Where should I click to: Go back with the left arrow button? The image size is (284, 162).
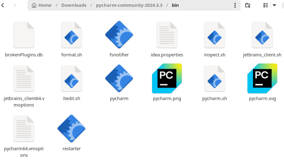(3, 5)
